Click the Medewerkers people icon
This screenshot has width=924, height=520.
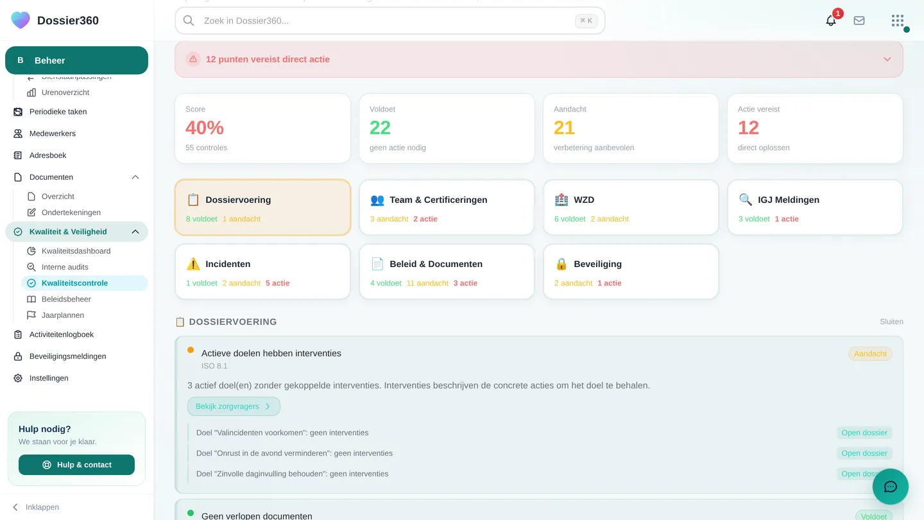click(18, 134)
